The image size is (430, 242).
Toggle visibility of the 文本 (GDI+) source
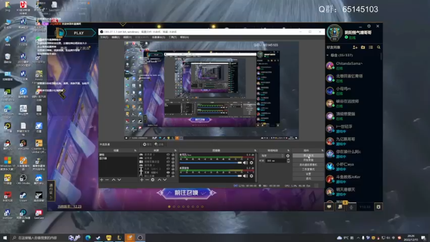(x=168, y=172)
